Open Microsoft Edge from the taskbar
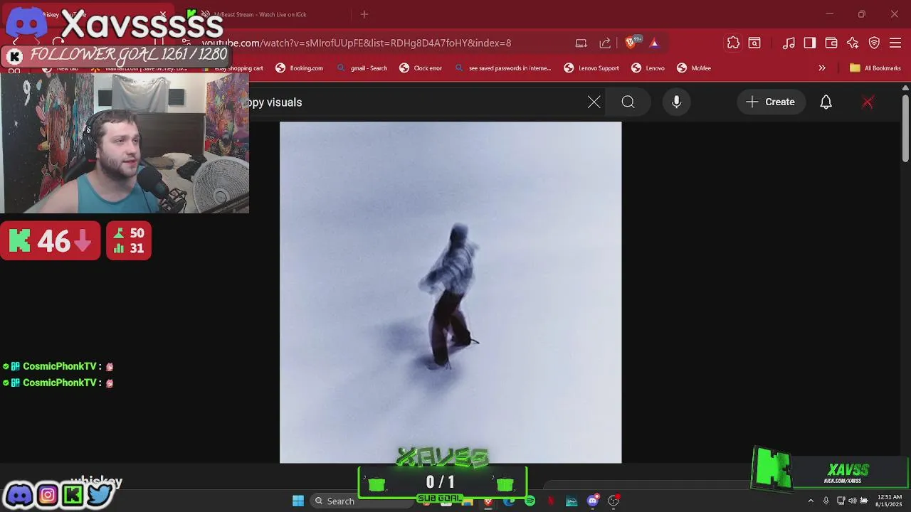The height and width of the screenshot is (512, 911). pos(509,501)
